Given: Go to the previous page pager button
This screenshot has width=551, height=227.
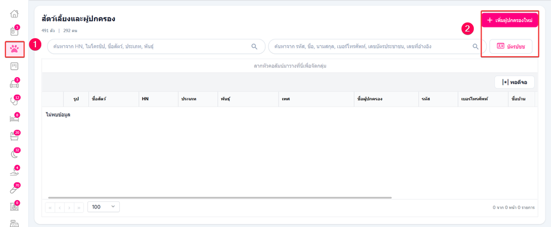Looking at the screenshot, I should 60,207.
